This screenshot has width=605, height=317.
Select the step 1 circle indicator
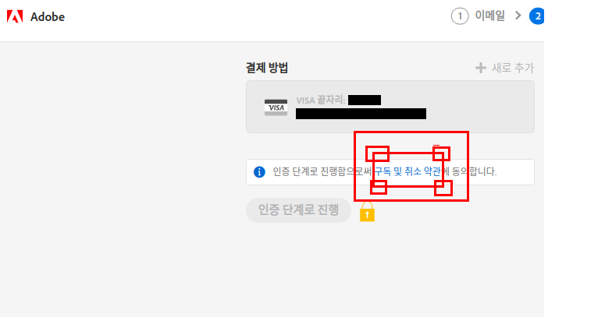[460, 16]
